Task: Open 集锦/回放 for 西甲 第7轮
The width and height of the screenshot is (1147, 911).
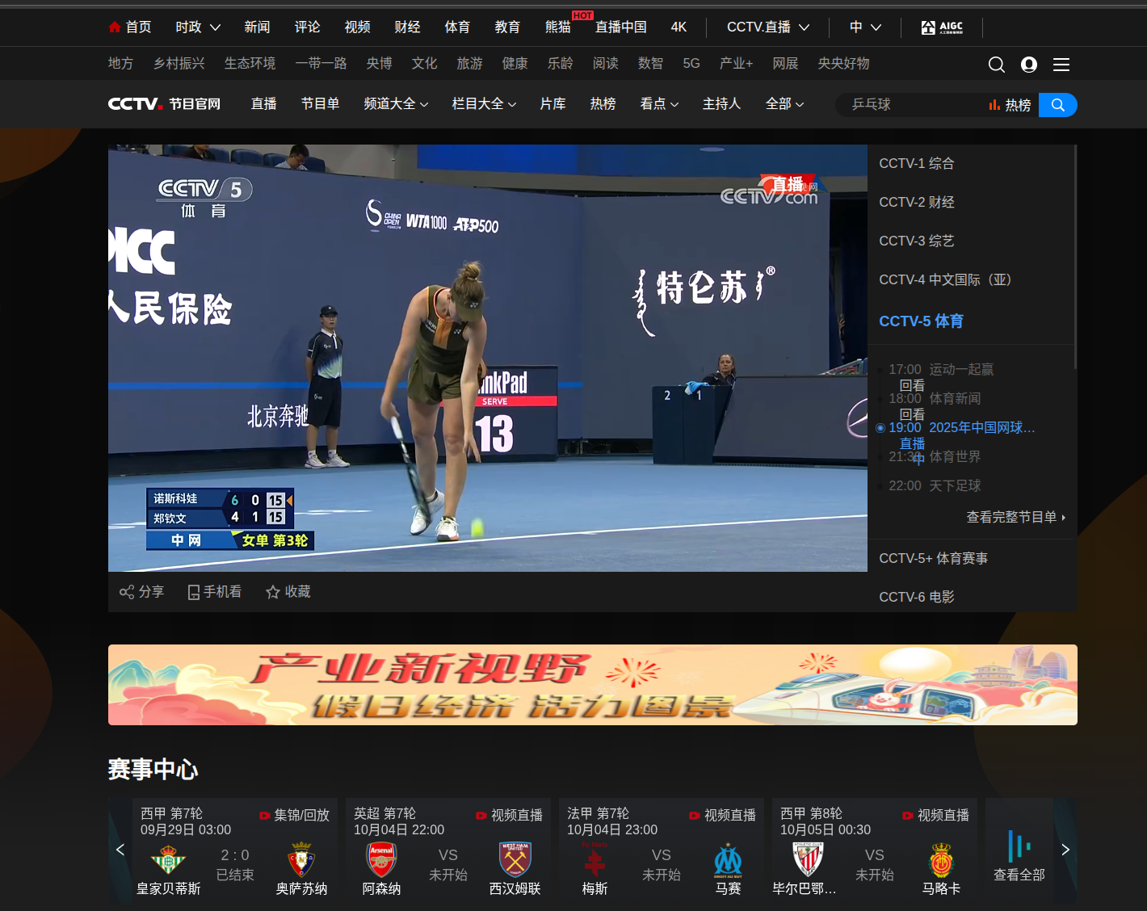Action: click(294, 816)
